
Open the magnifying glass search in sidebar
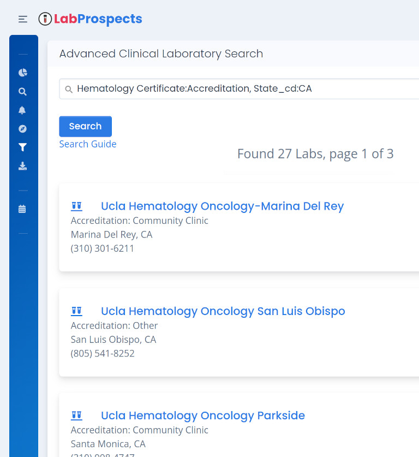click(22, 92)
